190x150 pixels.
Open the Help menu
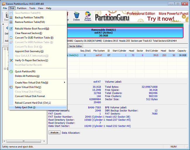click(x=49, y=8)
